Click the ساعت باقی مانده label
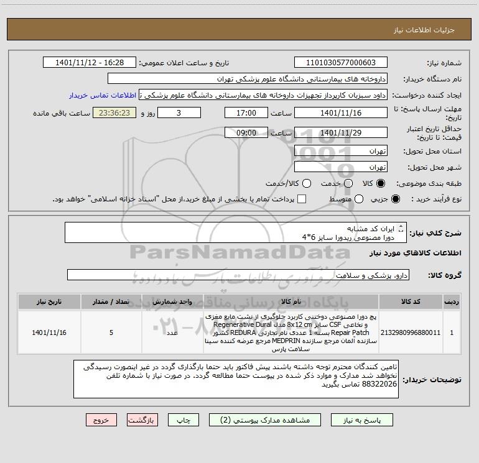Viewport: 479px width, 463px height. point(62,113)
